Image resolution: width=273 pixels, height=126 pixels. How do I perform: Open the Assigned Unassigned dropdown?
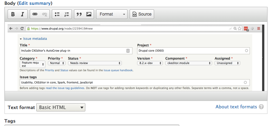pyautogui.click(x=227, y=63)
